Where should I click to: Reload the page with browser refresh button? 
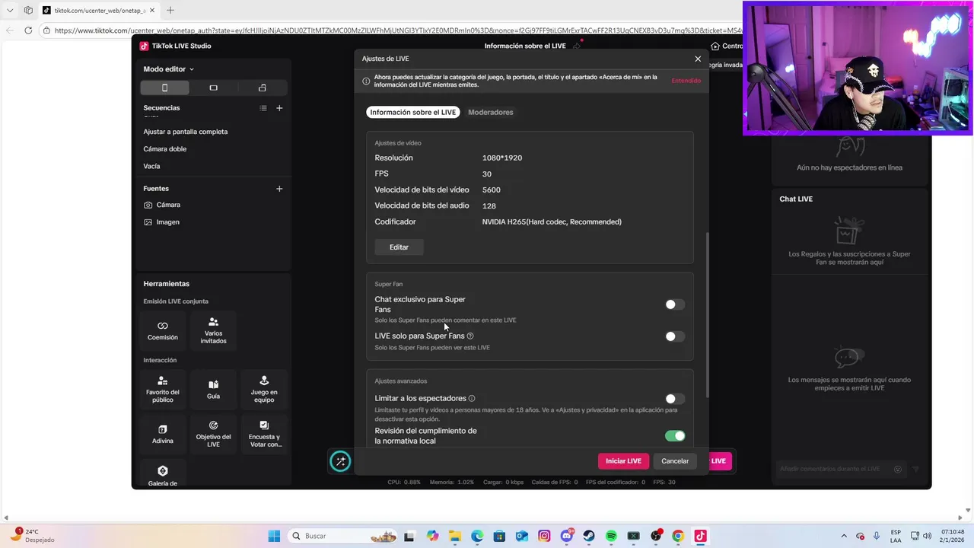(x=28, y=30)
